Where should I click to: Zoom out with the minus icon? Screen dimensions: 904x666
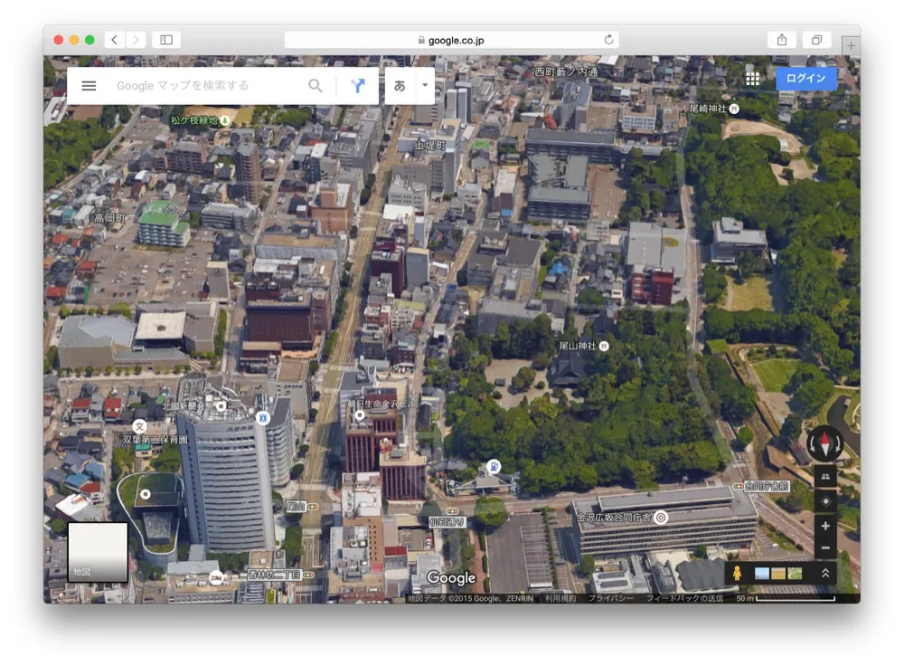point(825,547)
